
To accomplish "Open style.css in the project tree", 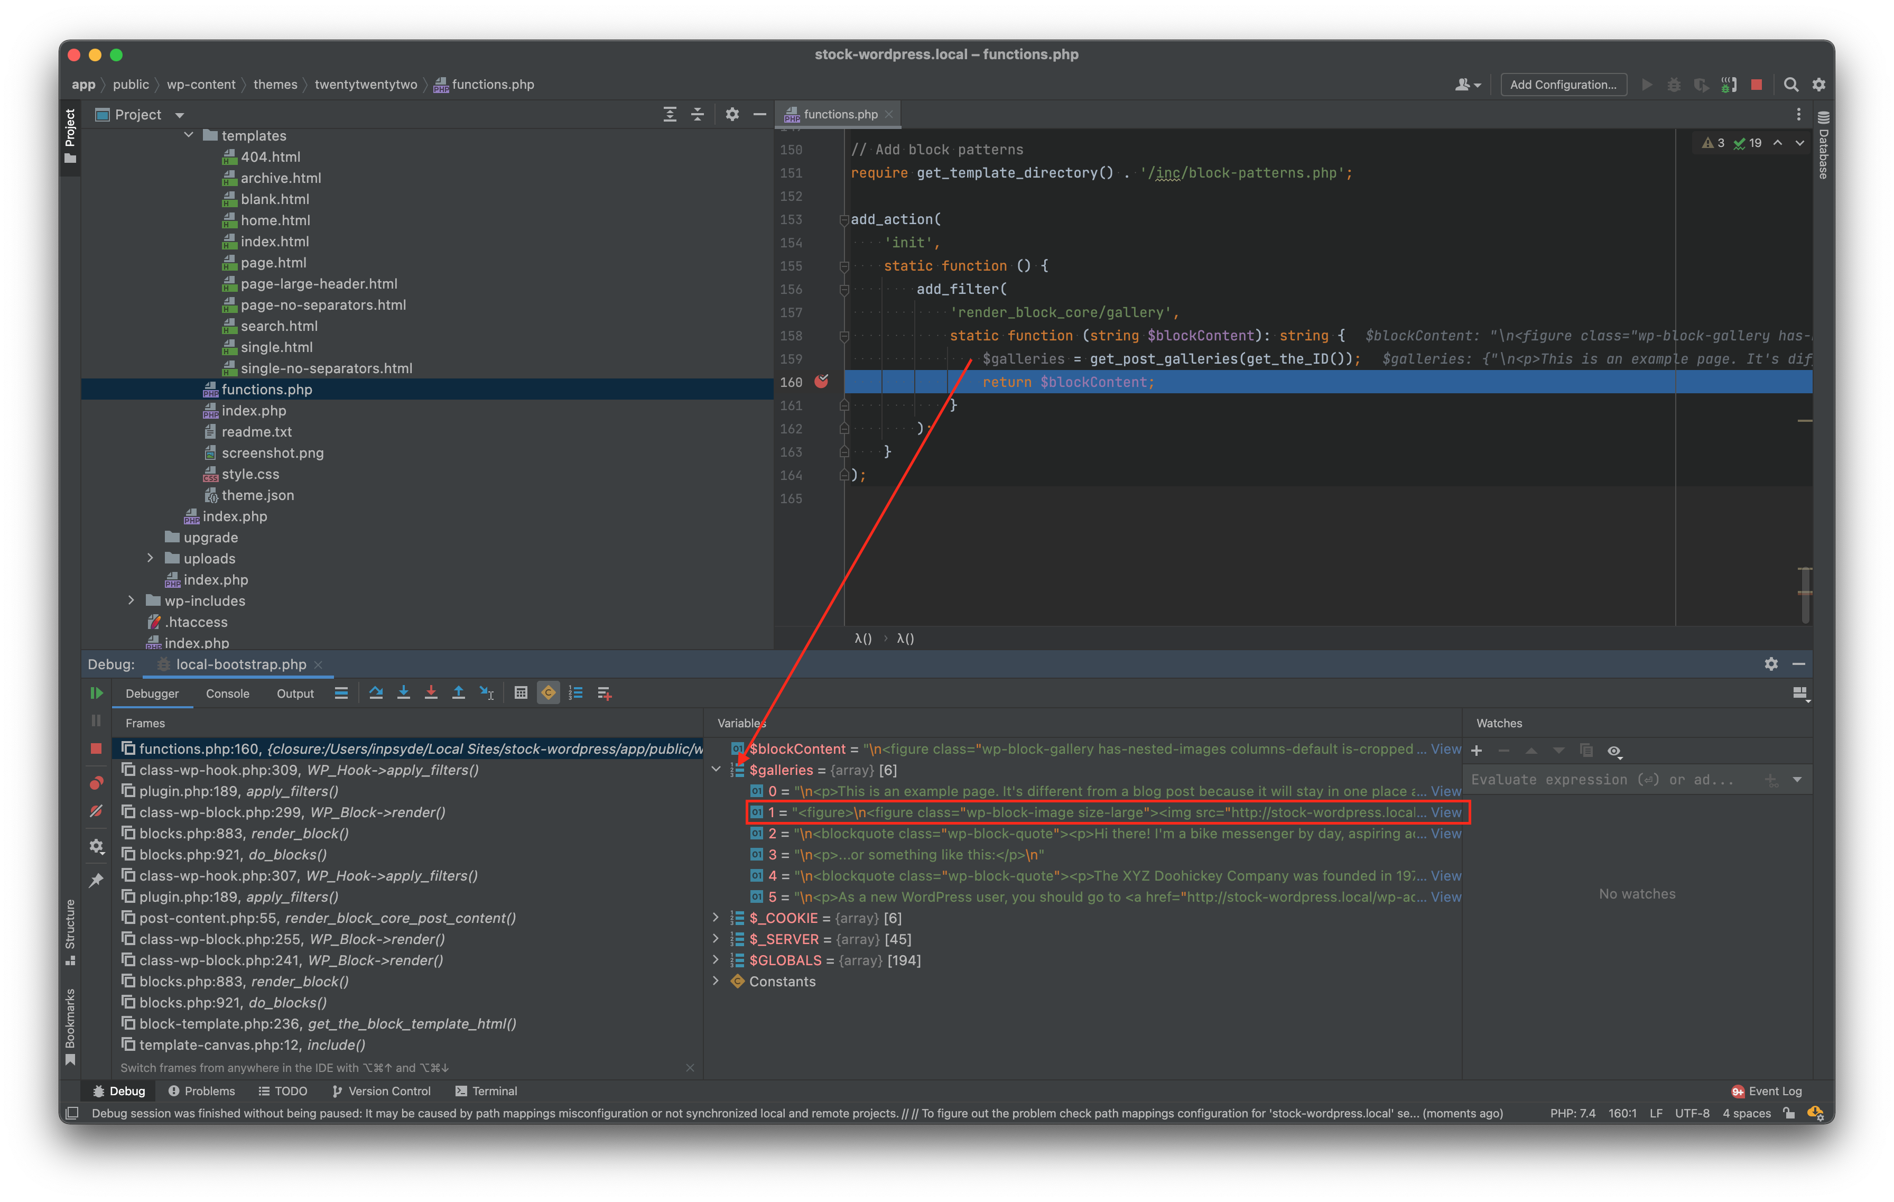I will (x=249, y=474).
